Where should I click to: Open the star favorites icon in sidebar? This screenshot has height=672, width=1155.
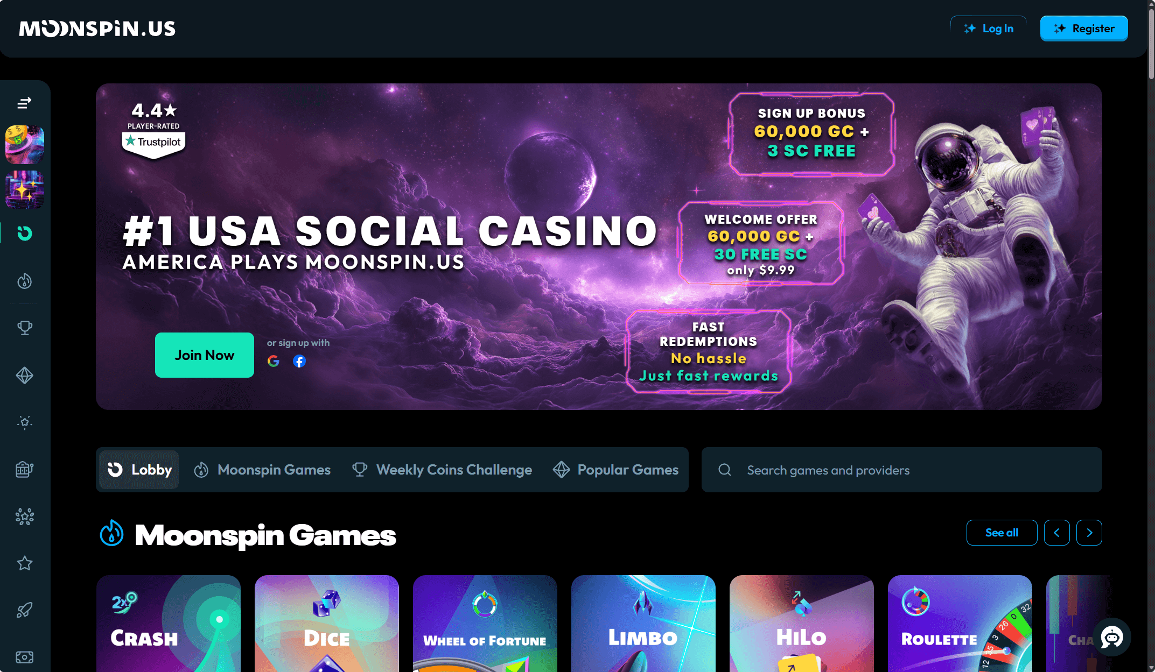click(x=24, y=563)
